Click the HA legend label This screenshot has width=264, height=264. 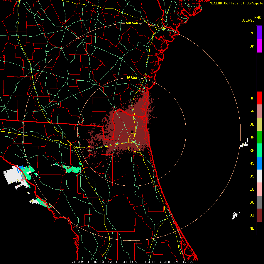click(252, 98)
